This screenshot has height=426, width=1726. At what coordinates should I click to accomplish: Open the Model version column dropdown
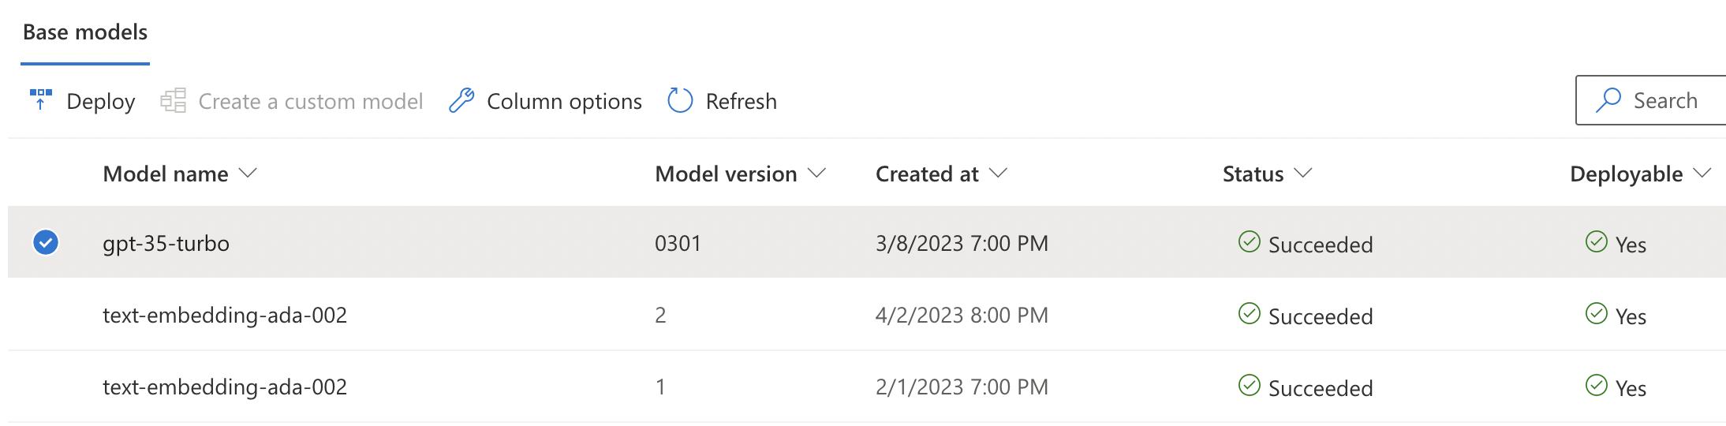pyautogui.click(x=817, y=174)
